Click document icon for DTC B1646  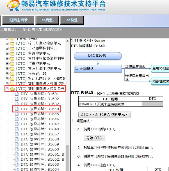[x=17, y=119]
